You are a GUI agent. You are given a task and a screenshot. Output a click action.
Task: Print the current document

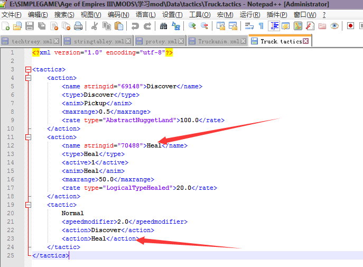point(78,26)
